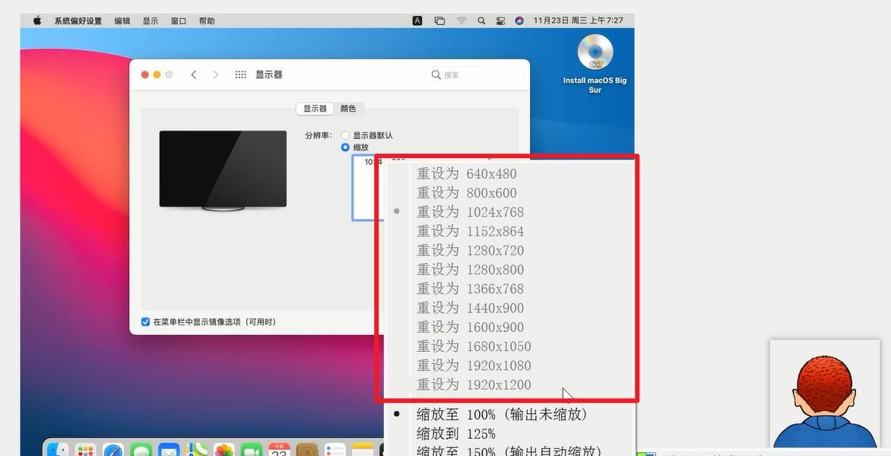891x456 pixels.
Task: Switch to the 显示器 tab
Action: [315, 109]
